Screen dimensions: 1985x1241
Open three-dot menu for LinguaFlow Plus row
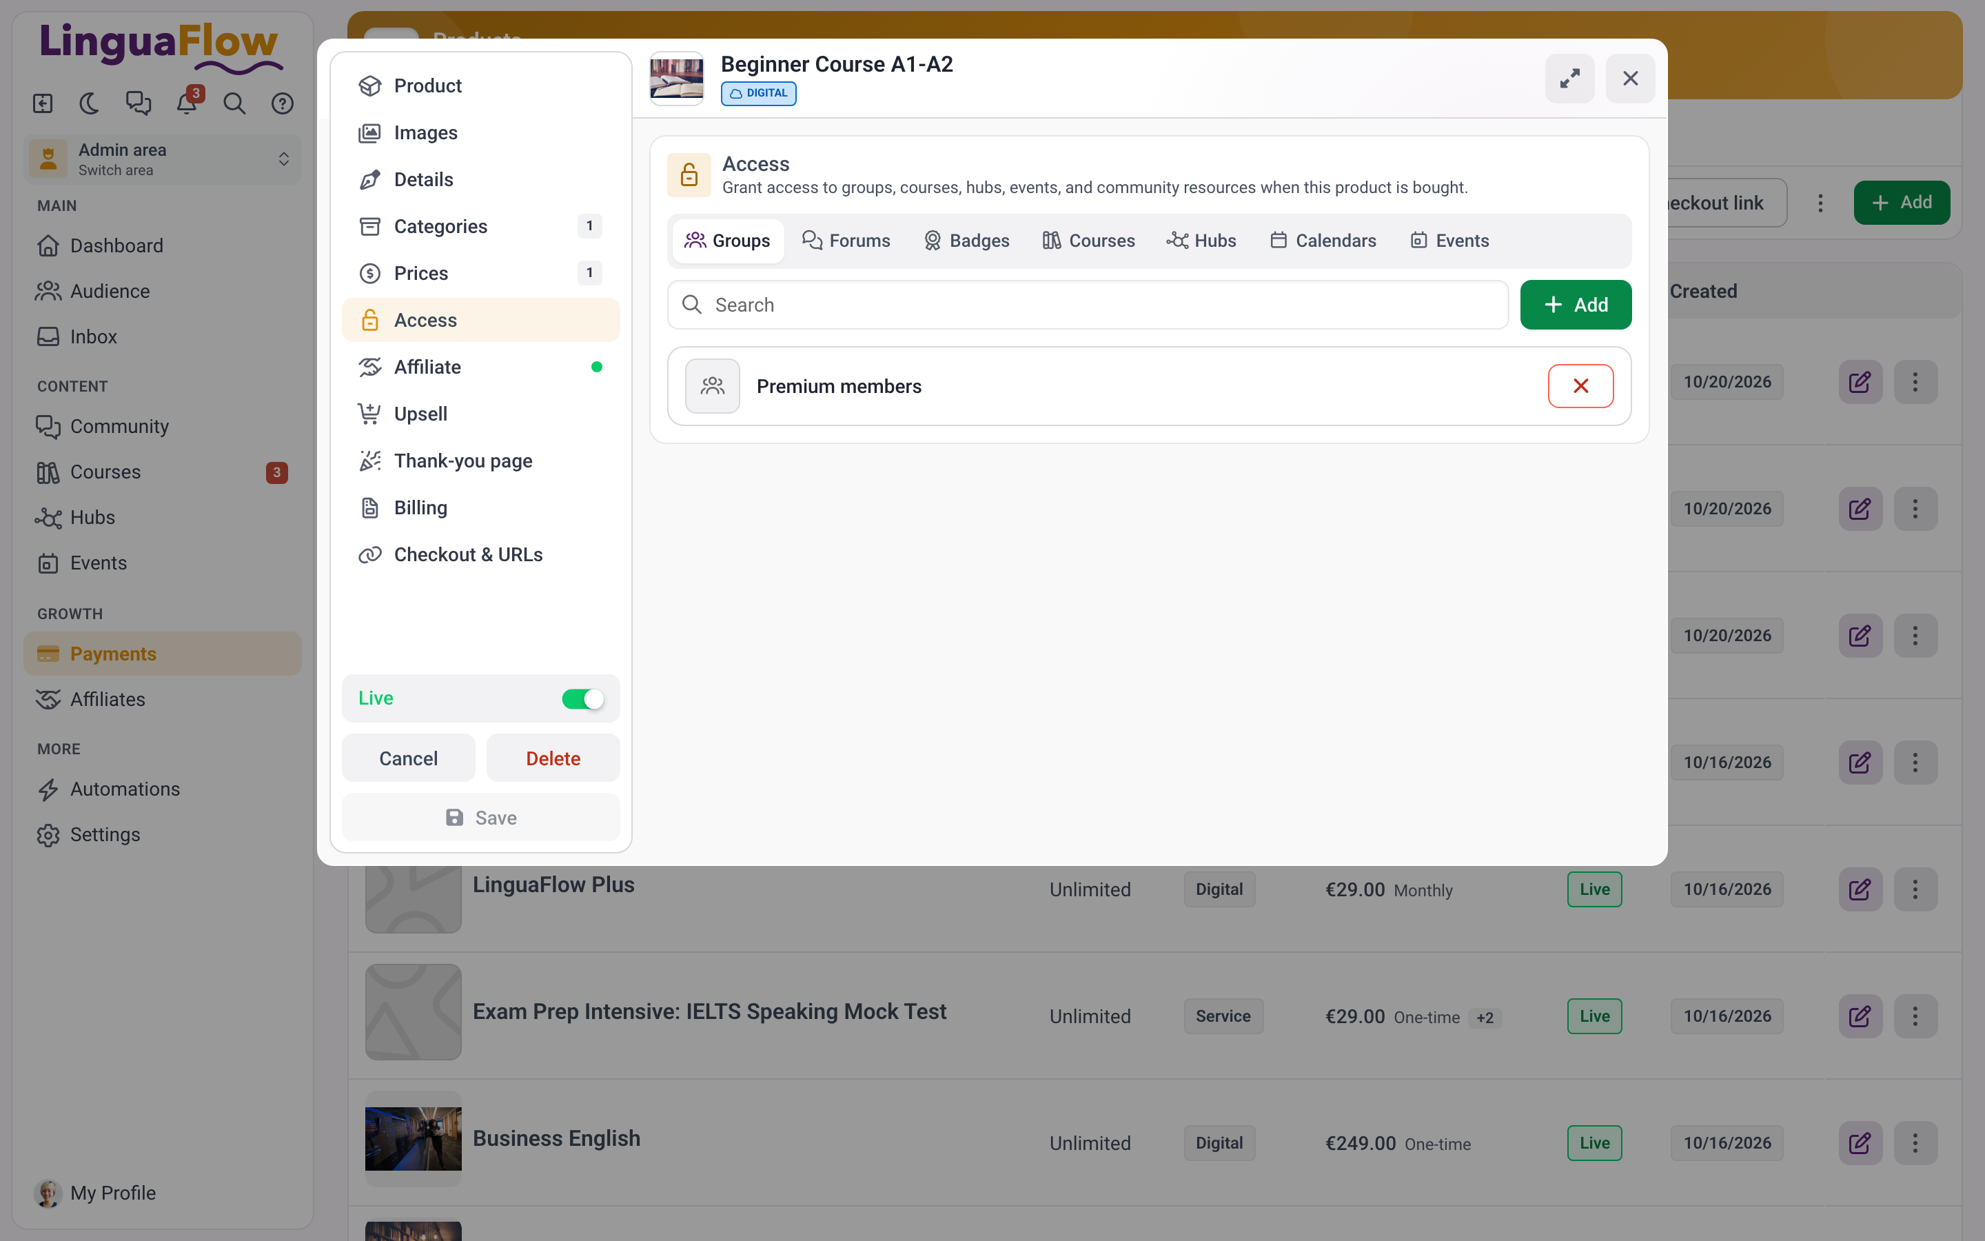click(1915, 889)
